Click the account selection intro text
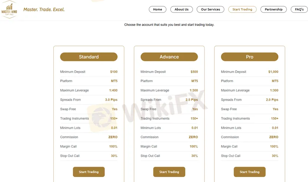Image resolution: width=308 pixels, height=182 pixels. 169,25
